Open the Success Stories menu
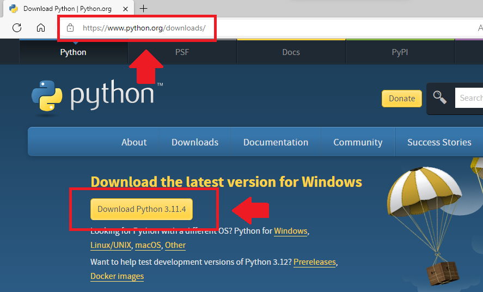 439,142
